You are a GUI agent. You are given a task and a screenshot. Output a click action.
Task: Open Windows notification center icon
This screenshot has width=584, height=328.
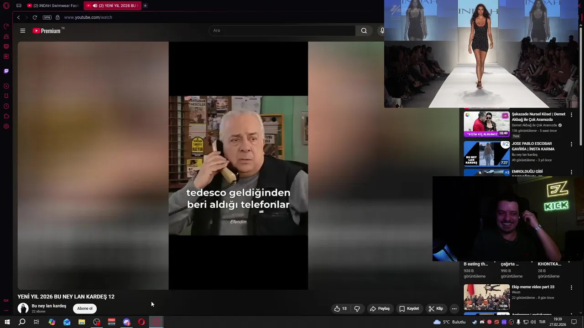tap(574, 322)
